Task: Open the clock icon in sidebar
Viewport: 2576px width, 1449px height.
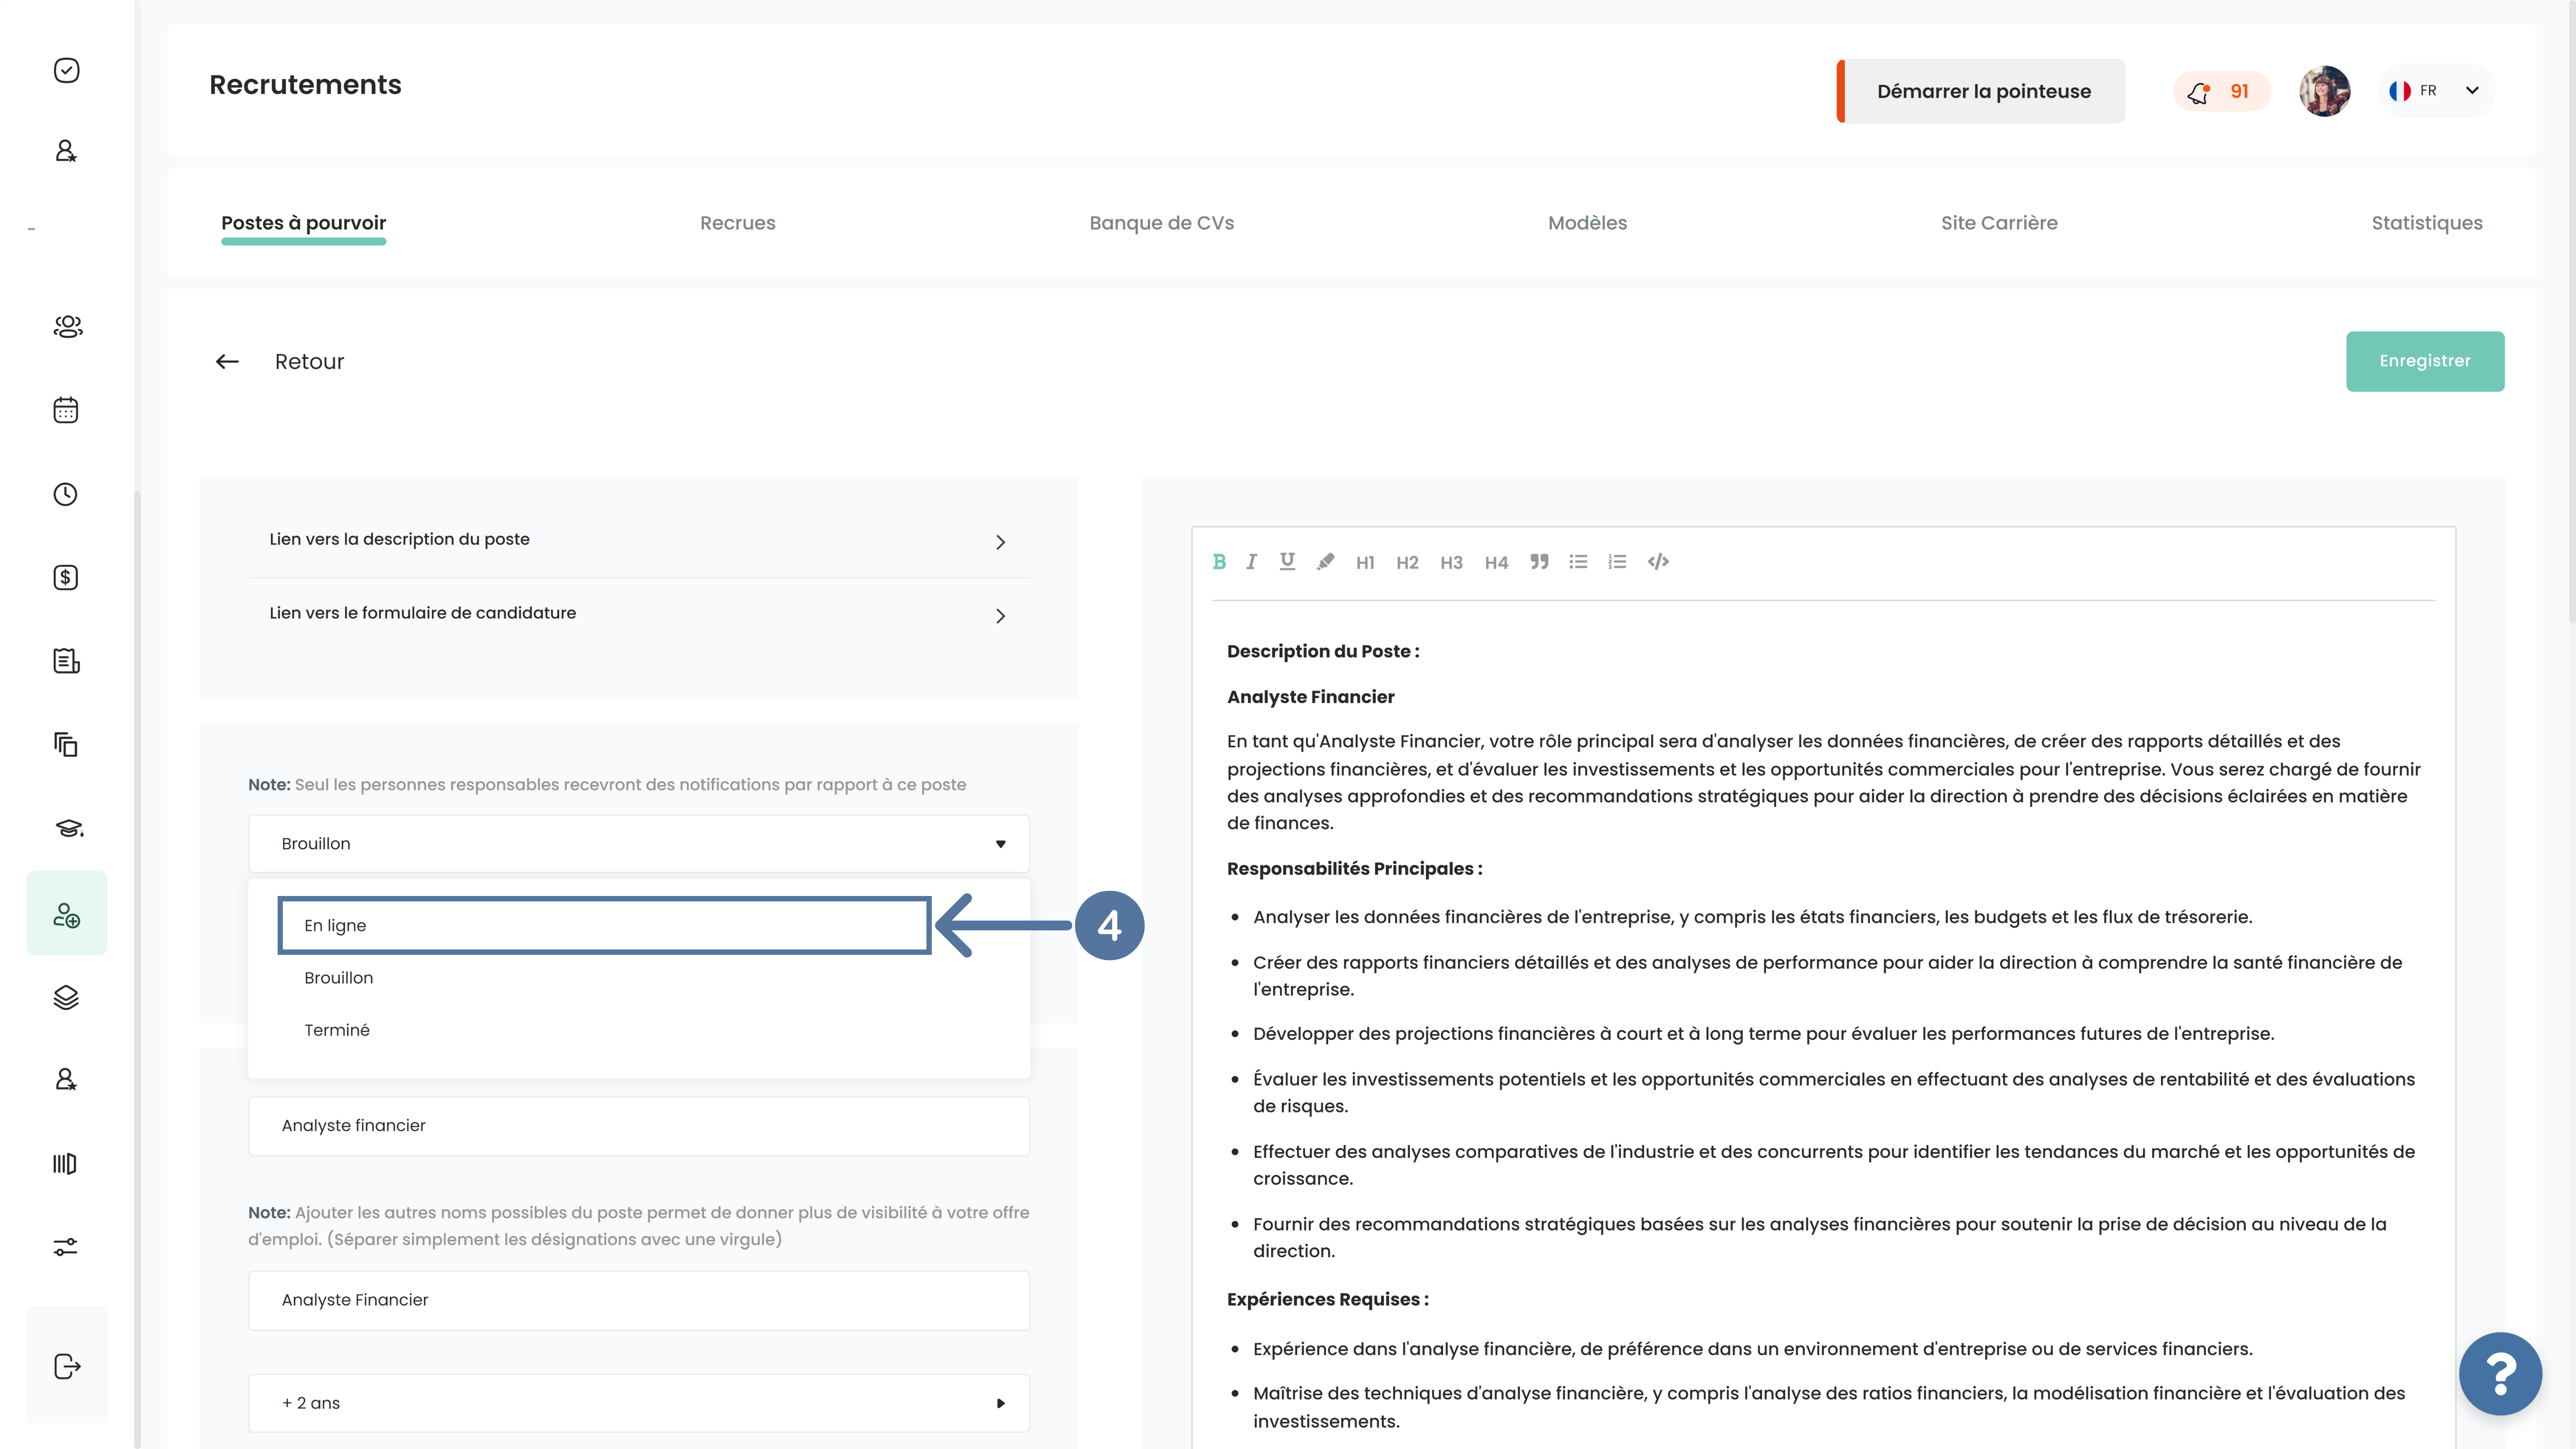Action: (x=66, y=494)
